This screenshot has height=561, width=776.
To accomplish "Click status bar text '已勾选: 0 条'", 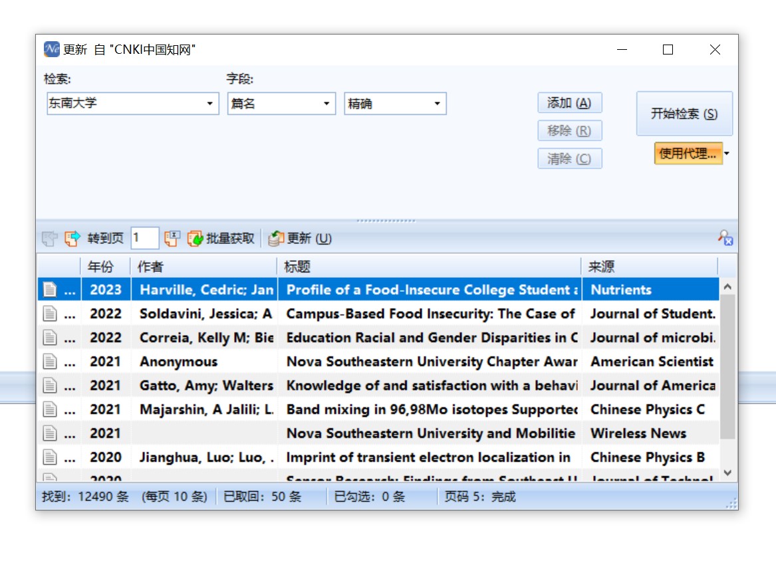I will tap(370, 497).
